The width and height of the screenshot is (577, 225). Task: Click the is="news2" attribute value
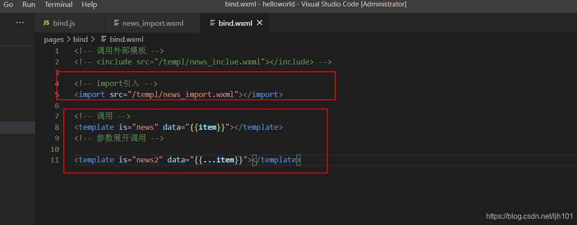148,160
